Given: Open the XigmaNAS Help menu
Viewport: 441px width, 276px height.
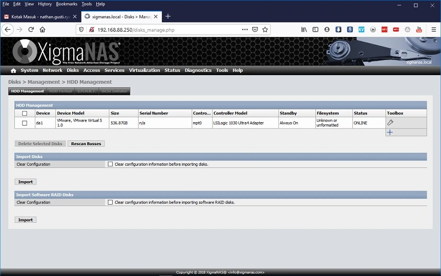Looking at the screenshot, I should click(237, 70).
